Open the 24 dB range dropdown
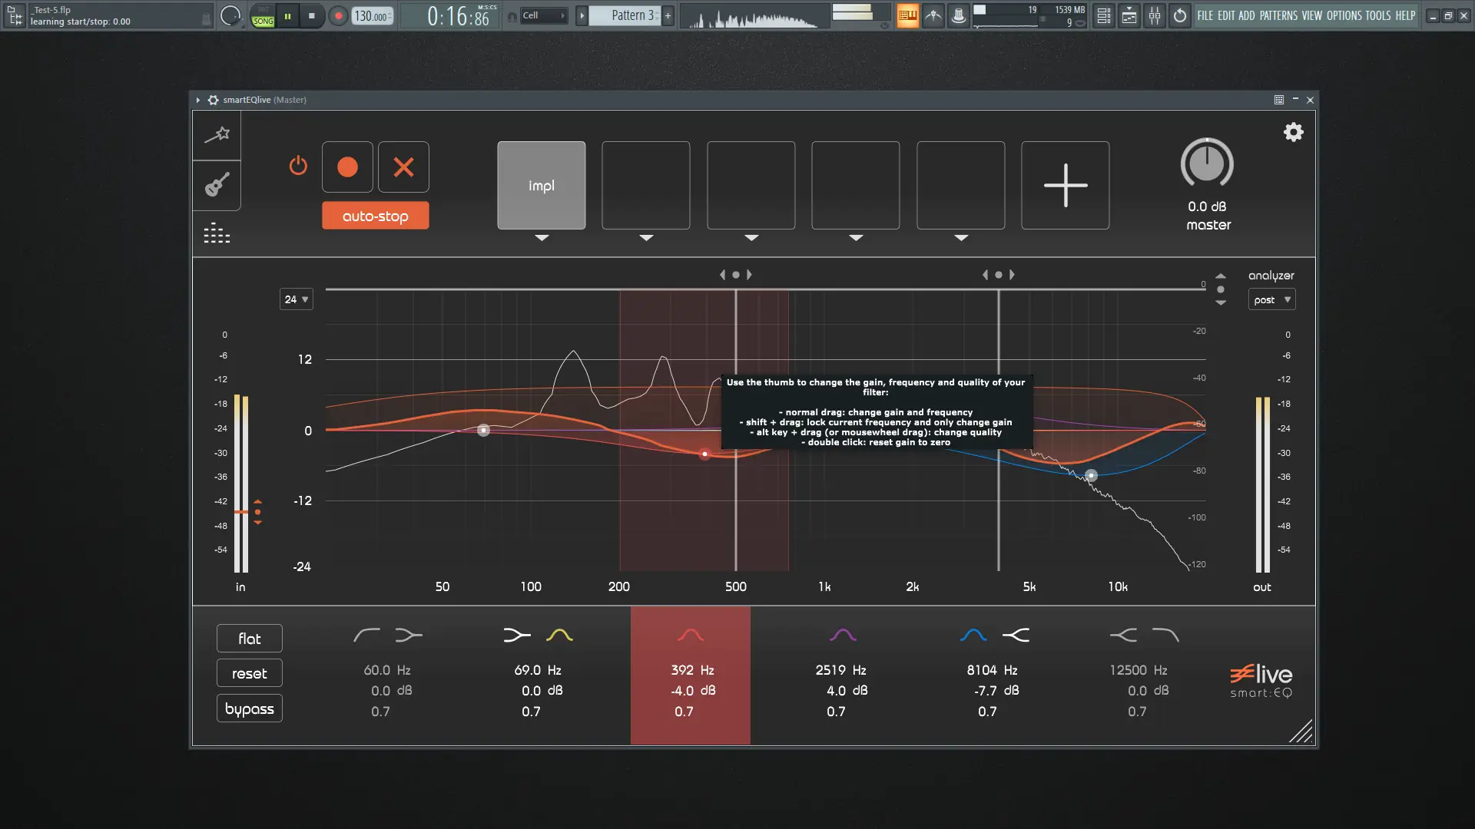The height and width of the screenshot is (829, 1475). coord(296,299)
